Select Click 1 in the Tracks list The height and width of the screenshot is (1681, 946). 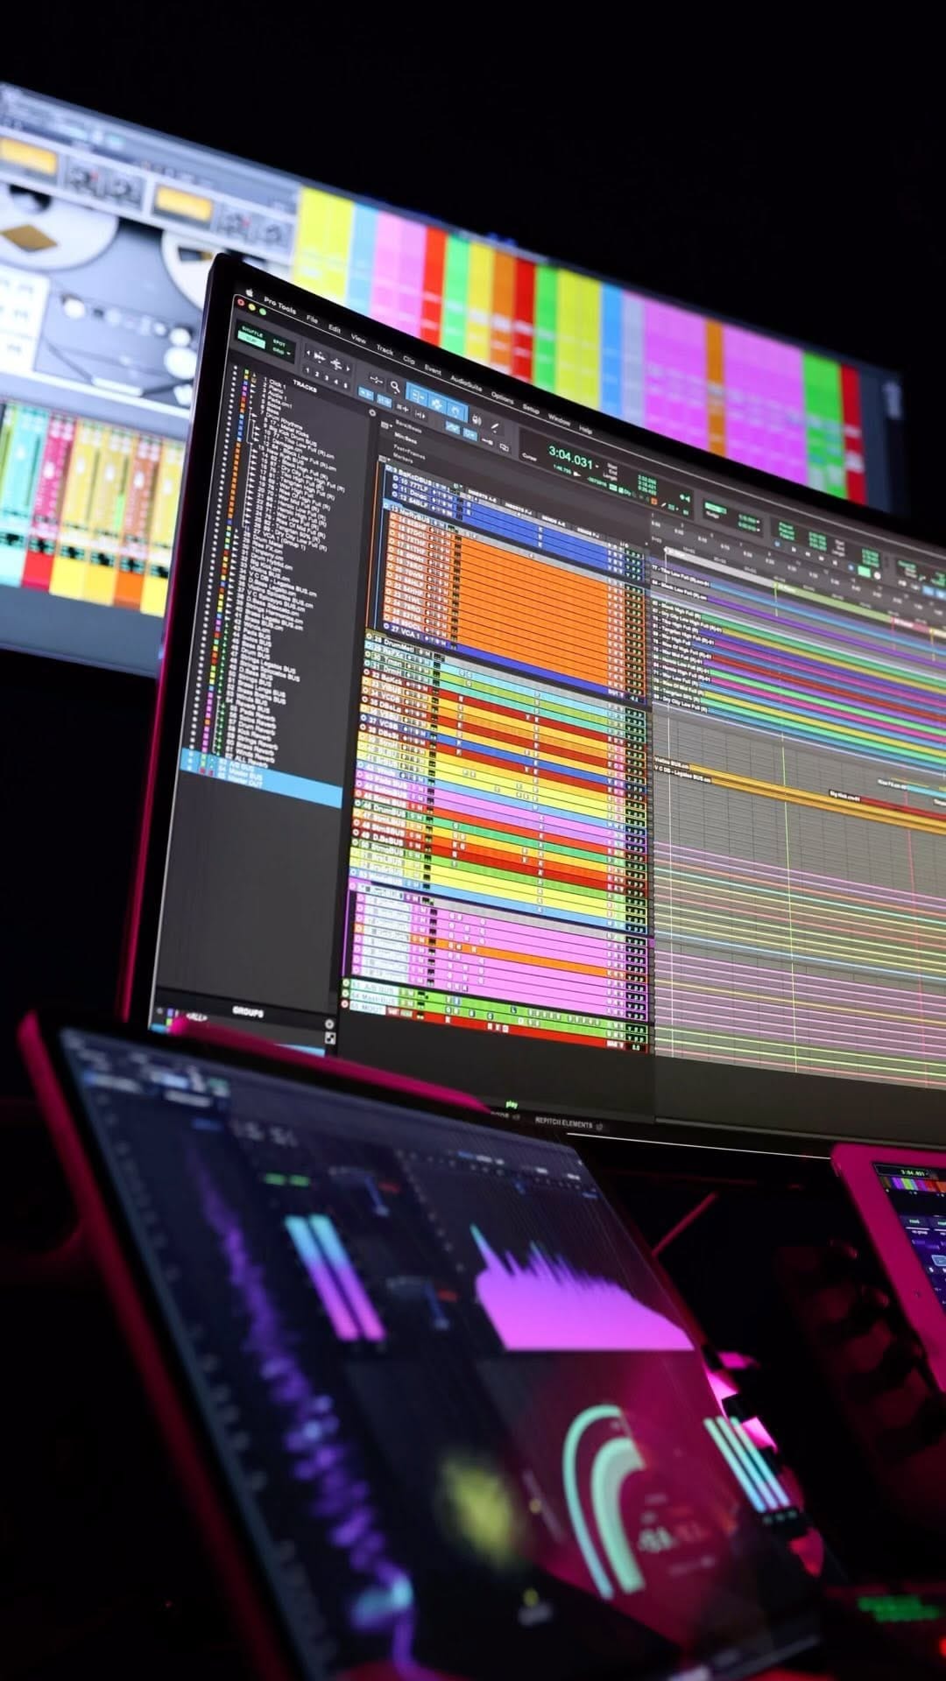(x=277, y=384)
